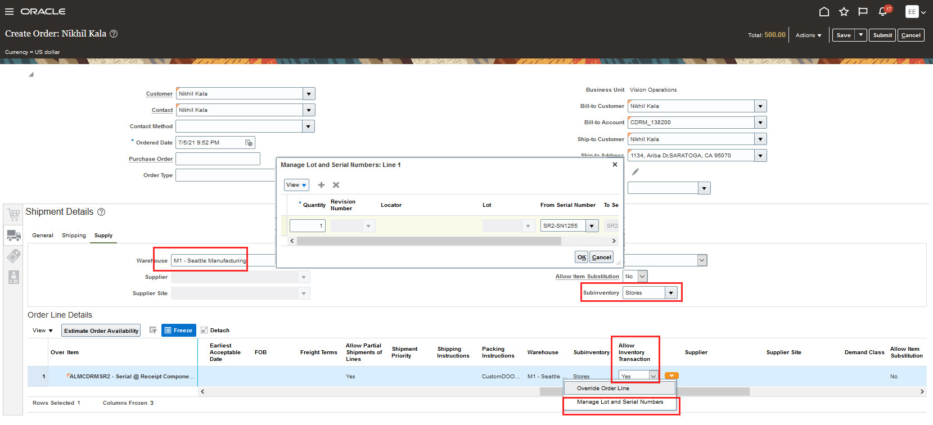Image resolution: width=933 pixels, height=425 pixels.
Task: Confirm dialog with OK button
Action: click(582, 257)
